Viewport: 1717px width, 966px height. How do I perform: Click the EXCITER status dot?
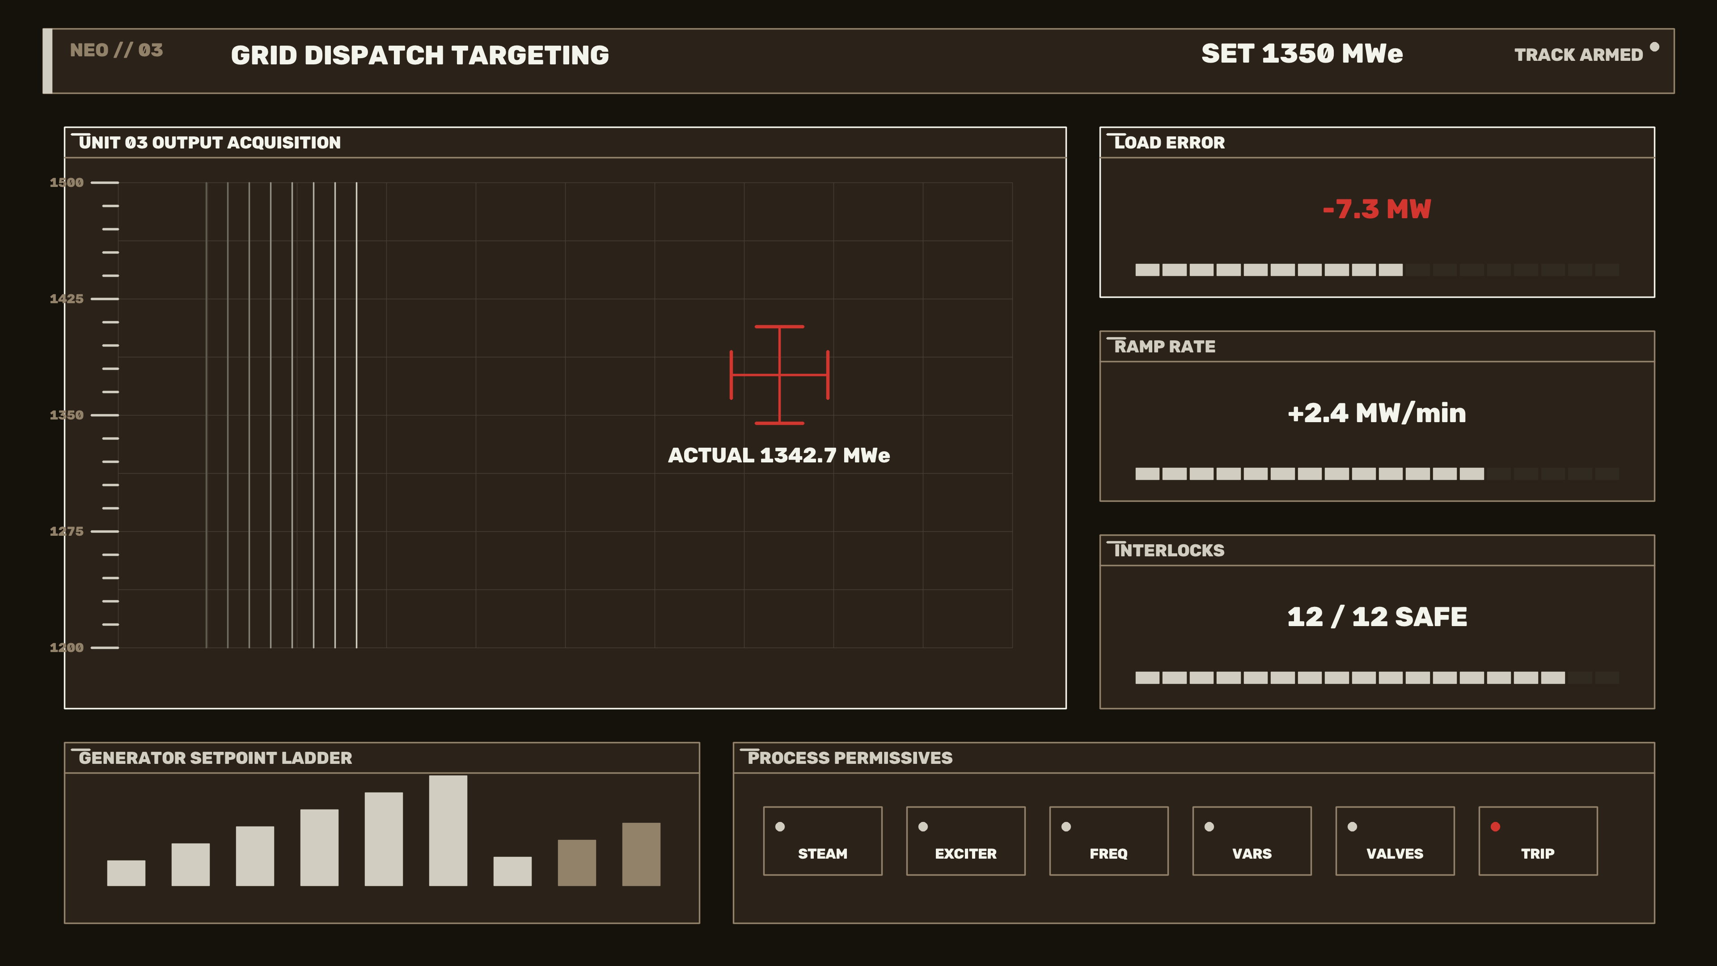coord(923,826)
